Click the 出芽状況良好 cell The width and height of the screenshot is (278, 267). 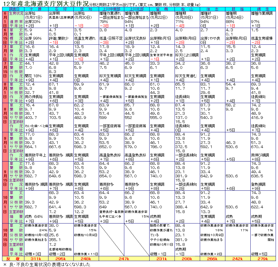[x=135, y=38]
